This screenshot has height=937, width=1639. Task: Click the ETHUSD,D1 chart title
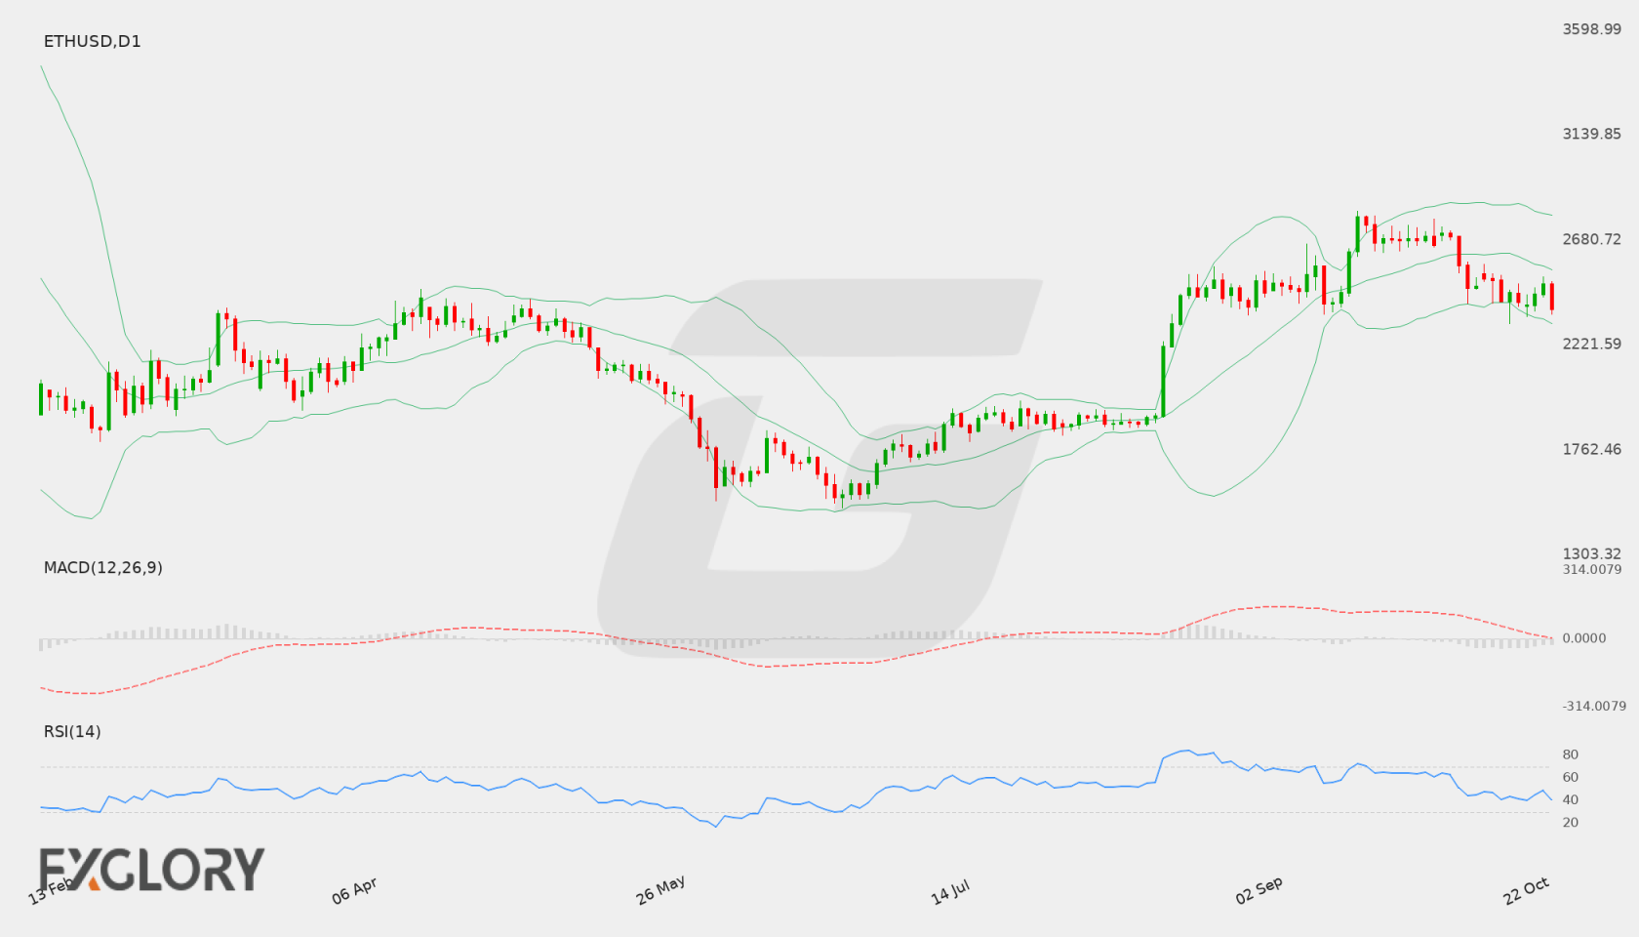pyautogui.click(x=93, y=41)
